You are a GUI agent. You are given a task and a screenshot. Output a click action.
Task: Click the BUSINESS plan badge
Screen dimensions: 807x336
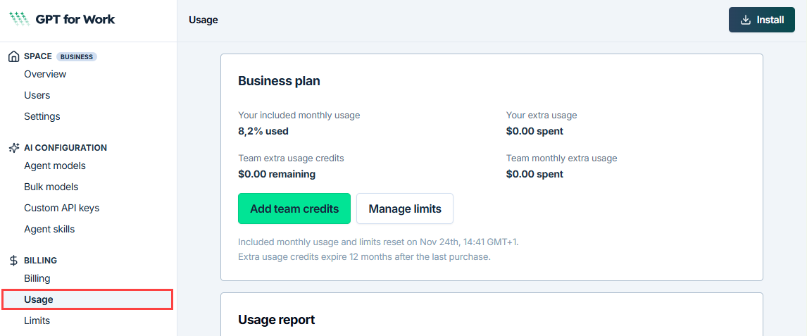(77, 56)
